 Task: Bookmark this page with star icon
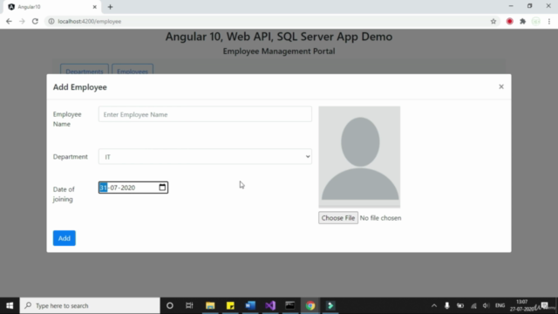pos(493,21)
